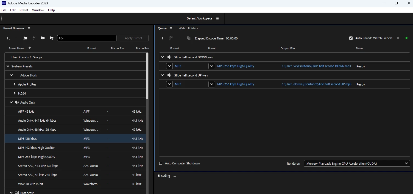
Task: Switch to the Watch Folders tab
Action: [x=188, y=28]
